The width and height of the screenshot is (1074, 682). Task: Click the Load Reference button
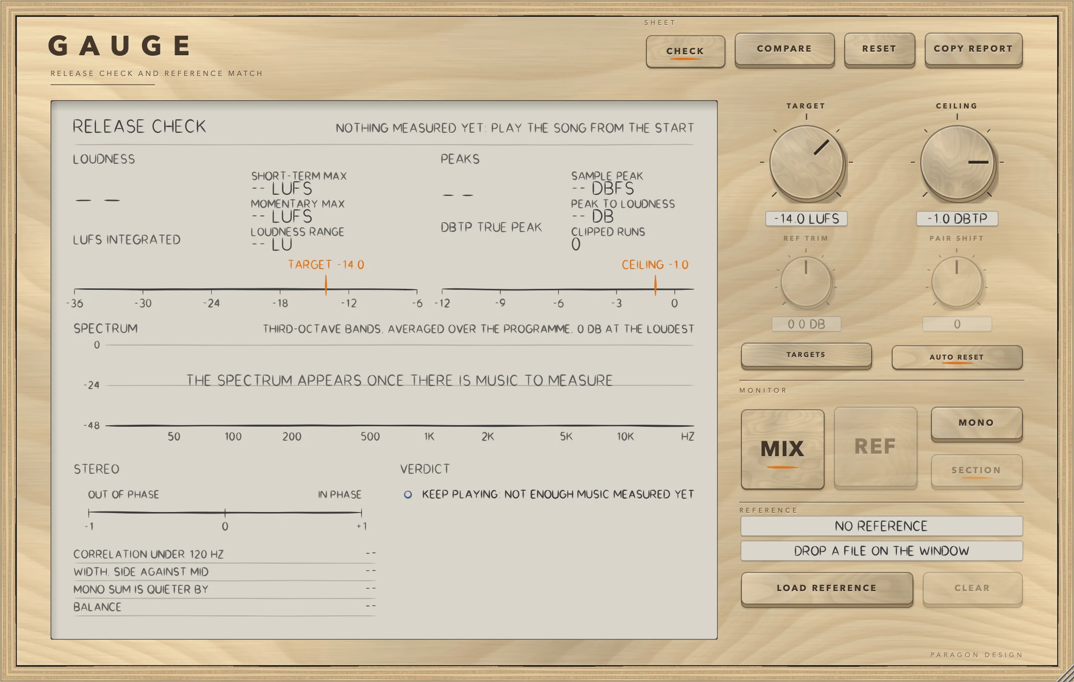point(827,588)
